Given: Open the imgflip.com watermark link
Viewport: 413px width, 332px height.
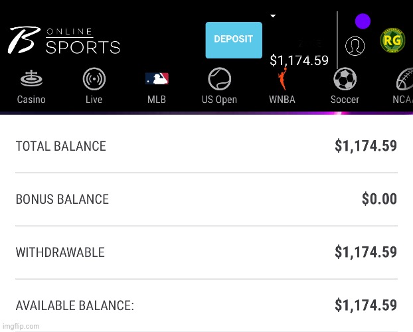Looking at the screenshot, I should pos(21,326).
